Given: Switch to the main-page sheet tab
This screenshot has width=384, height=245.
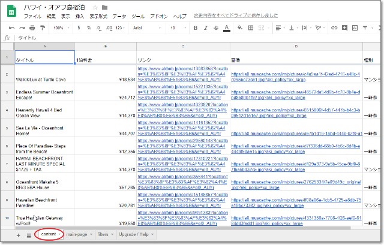Looking at the screenshot, I should coord(77,234).
